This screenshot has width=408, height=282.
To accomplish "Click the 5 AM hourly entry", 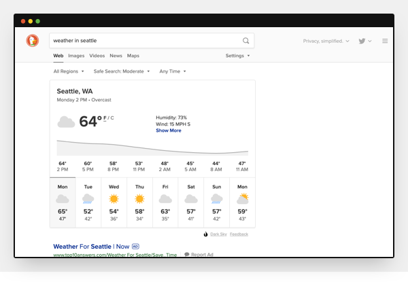I will 190,166.
